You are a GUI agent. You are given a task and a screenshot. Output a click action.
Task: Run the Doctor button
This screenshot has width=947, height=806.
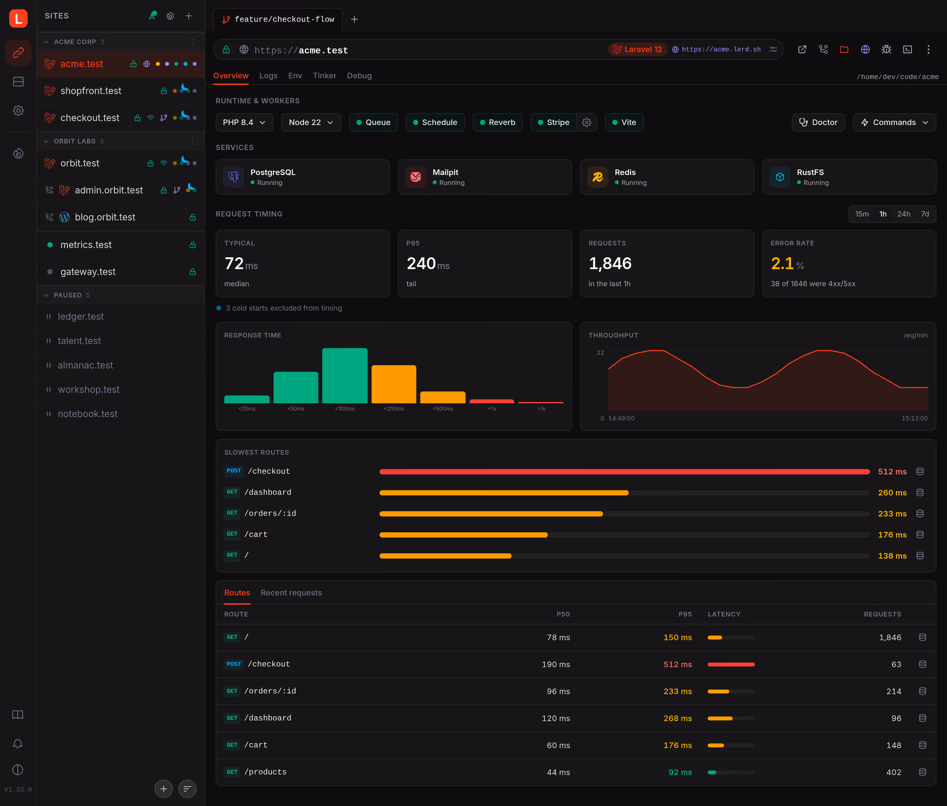(x=818, y=122)
